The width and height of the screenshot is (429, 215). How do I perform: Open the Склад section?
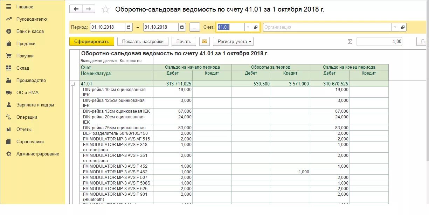[x=23, y=68]
